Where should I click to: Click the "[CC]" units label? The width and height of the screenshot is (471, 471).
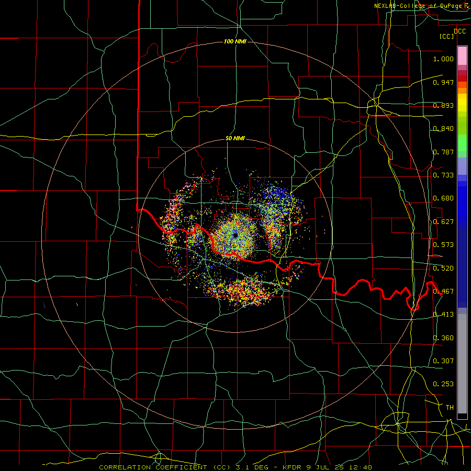coord(447,36)
